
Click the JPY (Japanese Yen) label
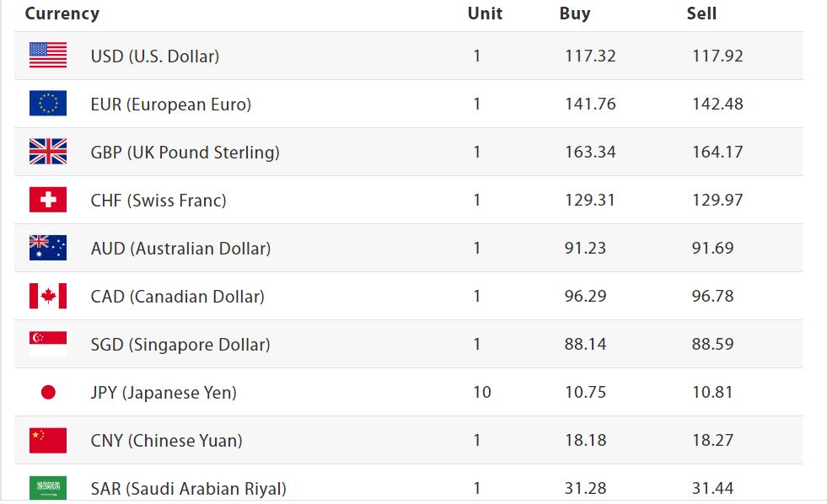tap(164, 393)
